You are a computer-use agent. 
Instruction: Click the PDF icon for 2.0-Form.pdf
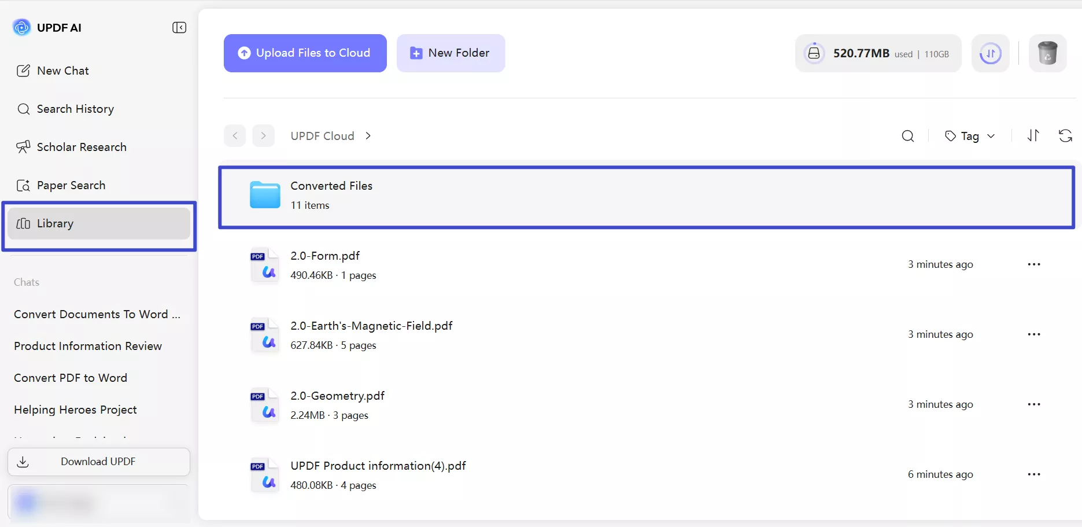coord(264,265)
